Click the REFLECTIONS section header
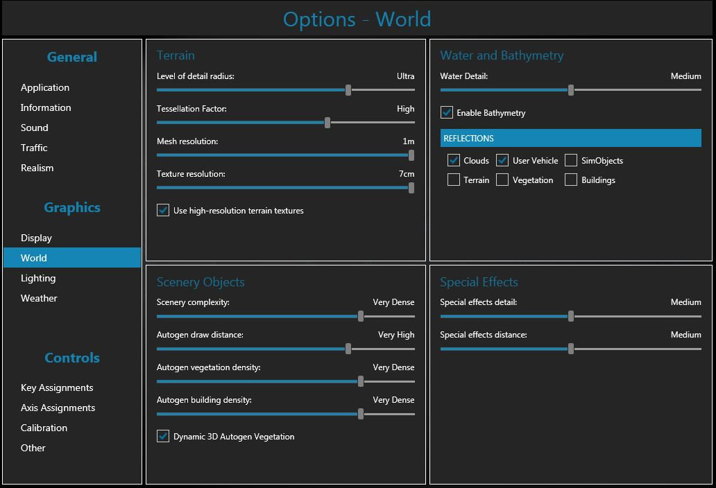Screen dimensions: 716x488 (570, 139)
